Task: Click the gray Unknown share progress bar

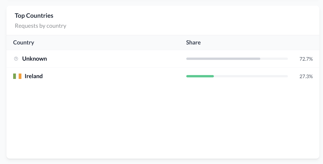Action: pos(223,59)
